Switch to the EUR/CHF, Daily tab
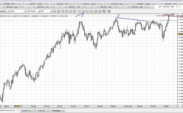Viewport: 183px width, 113px height. tap(106, 7)
